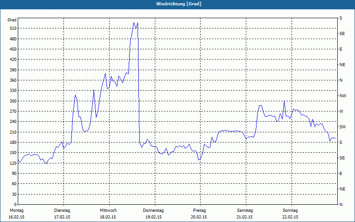Select the y-axis value 240
This screenshot has width=355, height=222.
click(x=13, y=122)
